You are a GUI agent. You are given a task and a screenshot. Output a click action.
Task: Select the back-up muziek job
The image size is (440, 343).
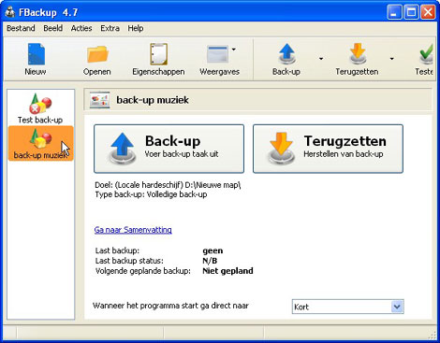click(x=41, y=143)
